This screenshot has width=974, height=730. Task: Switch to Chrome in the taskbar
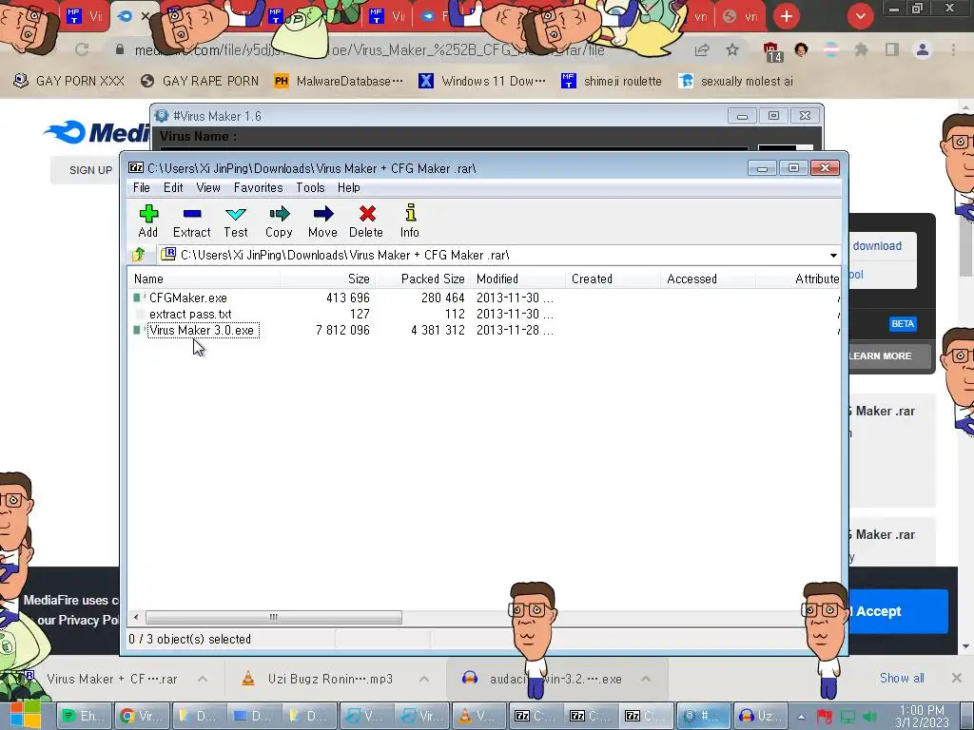pos(141,716)
